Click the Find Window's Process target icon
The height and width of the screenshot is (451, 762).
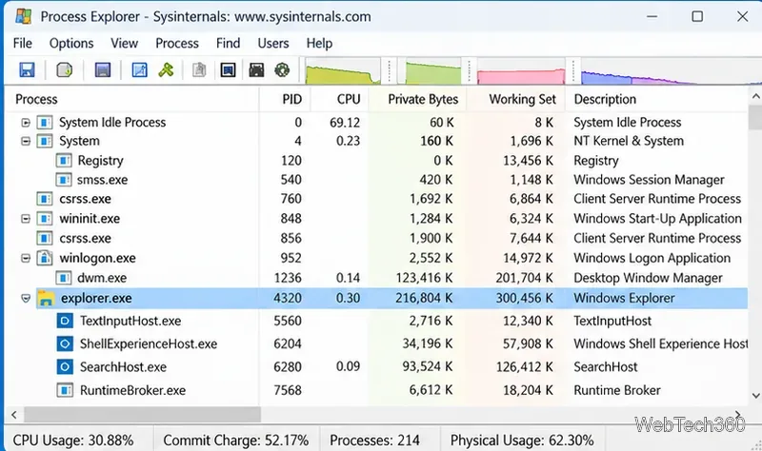click(282, 69)
